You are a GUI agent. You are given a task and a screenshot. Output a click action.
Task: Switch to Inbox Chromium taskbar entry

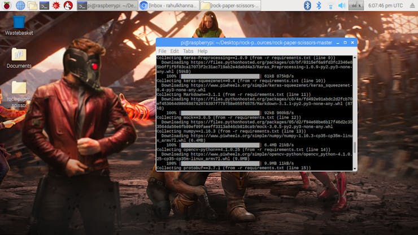pos(169,5)
